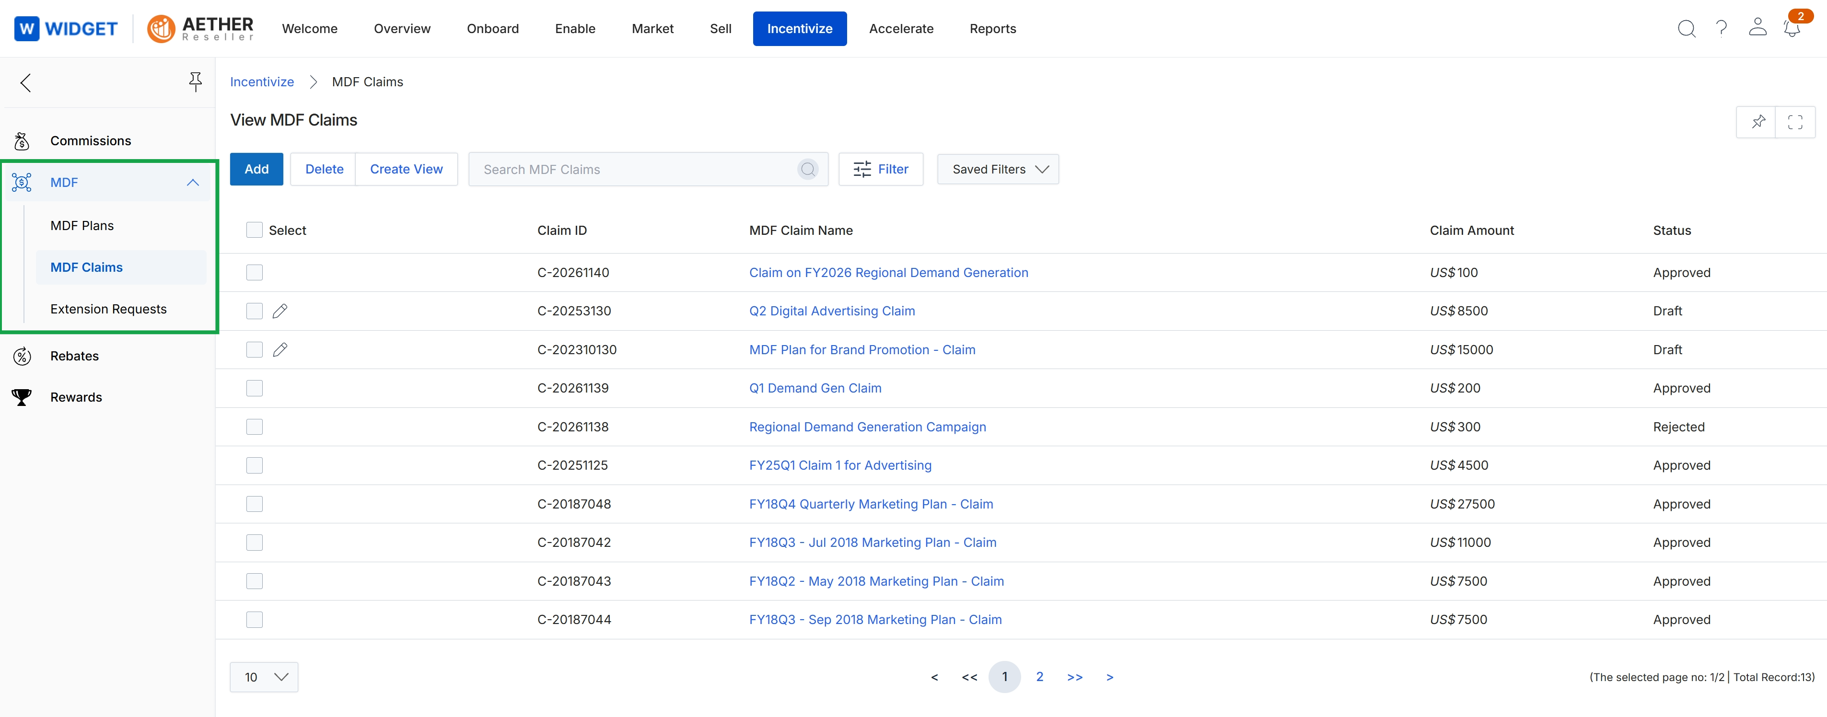Go to the Accelerate tab
The height and width of the screenshot is (717, 1827).
901,28
